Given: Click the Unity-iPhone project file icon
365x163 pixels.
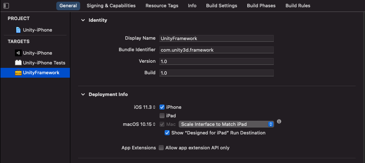Looking at the screenshot, I should point(18,30).
